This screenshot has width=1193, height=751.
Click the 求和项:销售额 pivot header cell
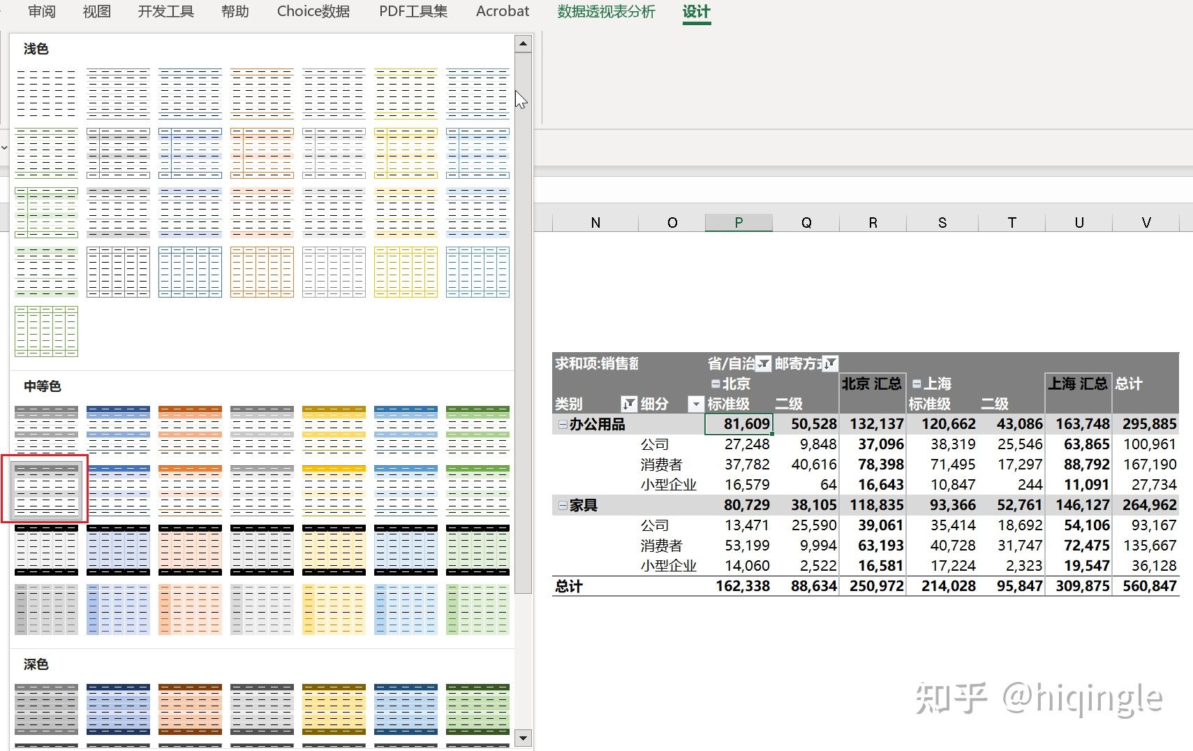(597, 363)
